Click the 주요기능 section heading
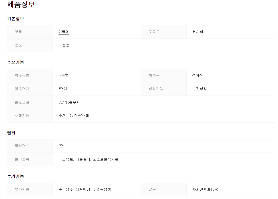Screen dimensions: 278x199 point(15,62)
